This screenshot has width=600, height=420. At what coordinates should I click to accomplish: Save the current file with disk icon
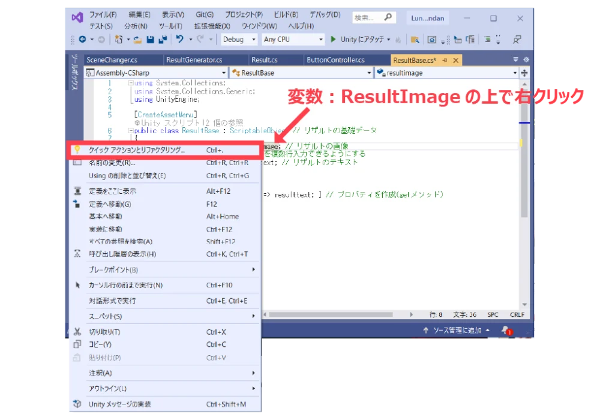coord(151,40)
